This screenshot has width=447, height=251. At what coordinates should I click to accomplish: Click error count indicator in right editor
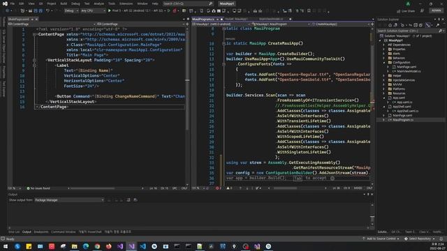[219, 188]
